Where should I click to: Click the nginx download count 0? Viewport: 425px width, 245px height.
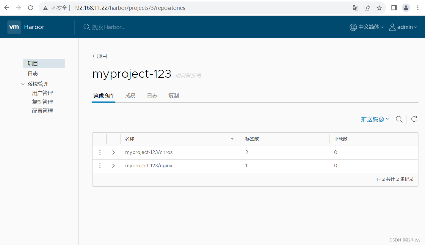tap(335, 166)
